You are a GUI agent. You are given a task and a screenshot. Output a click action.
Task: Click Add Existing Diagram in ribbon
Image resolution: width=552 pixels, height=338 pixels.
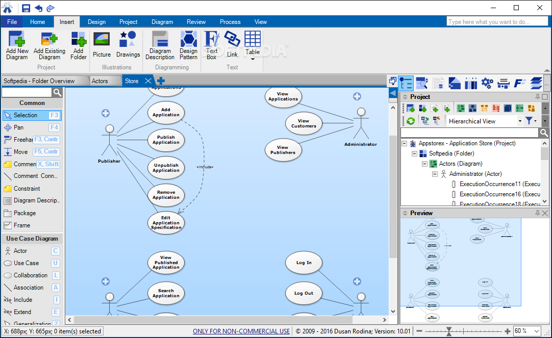pyautogui.click(x=49, y=45)
